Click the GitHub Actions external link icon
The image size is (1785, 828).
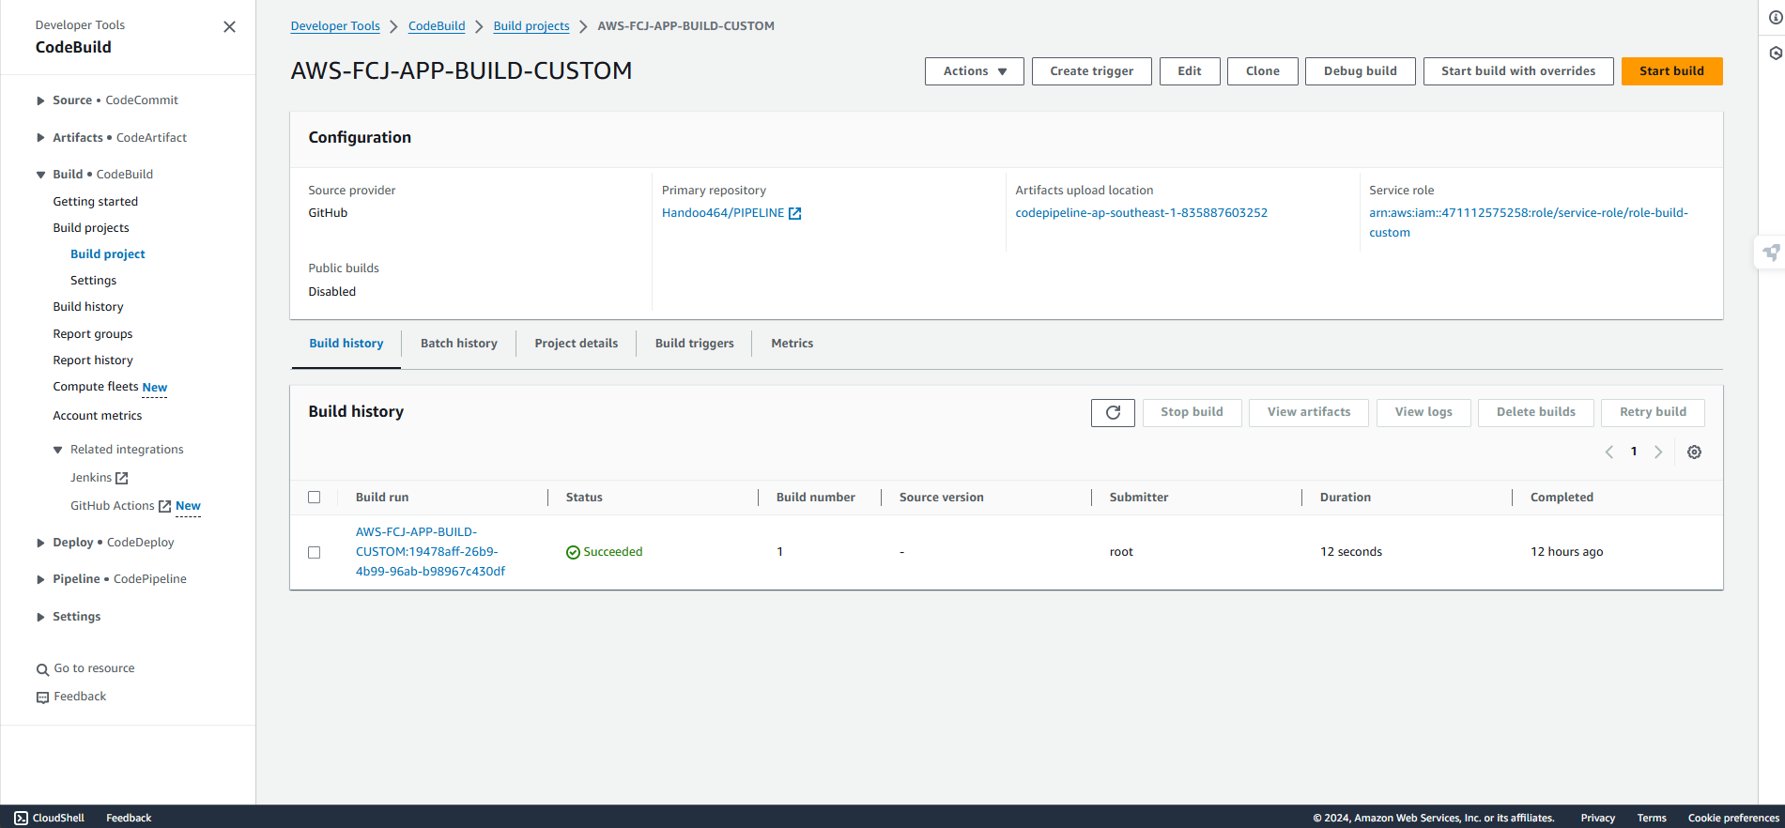click(x=164, y=507)
